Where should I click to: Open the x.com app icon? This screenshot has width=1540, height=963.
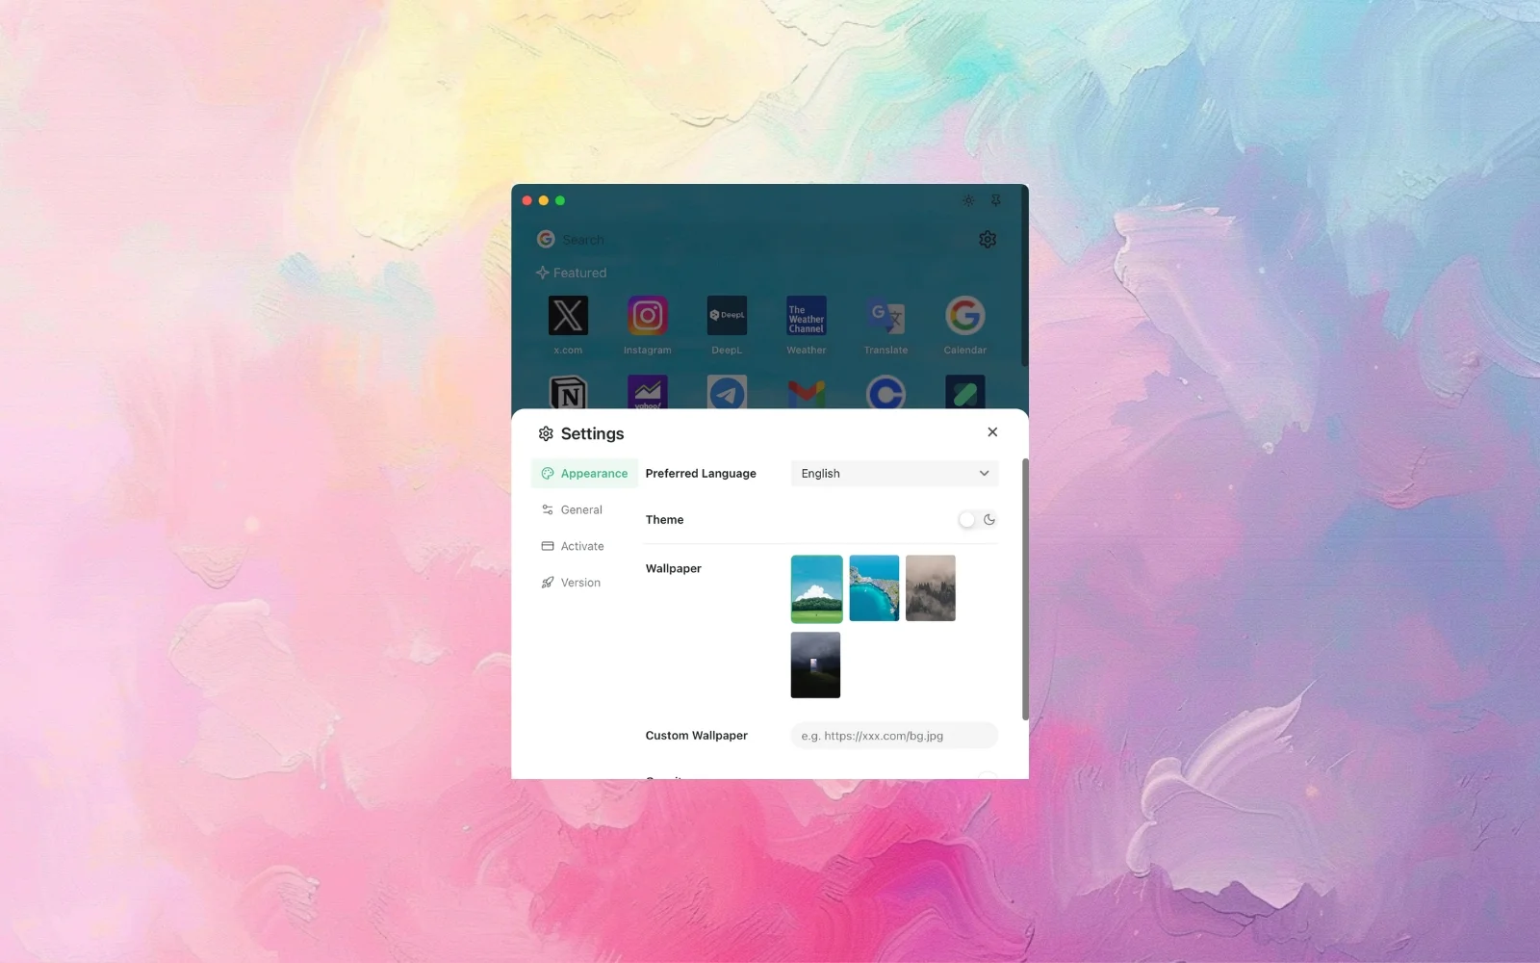[x=568, y=316]
